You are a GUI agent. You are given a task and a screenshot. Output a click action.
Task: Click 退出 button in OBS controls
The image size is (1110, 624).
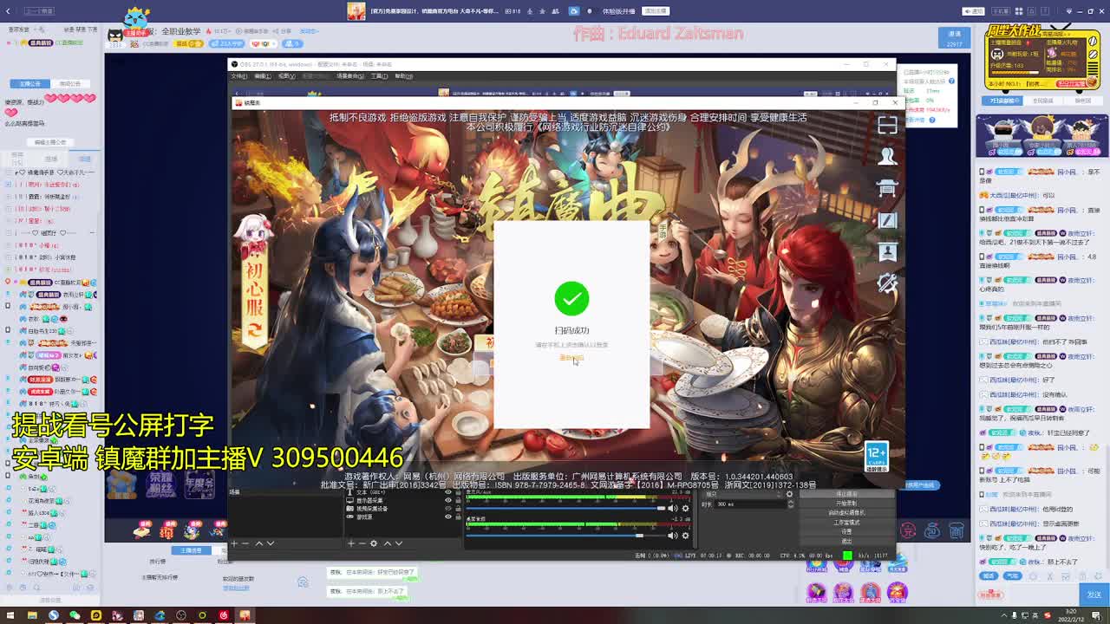[846, 541]
